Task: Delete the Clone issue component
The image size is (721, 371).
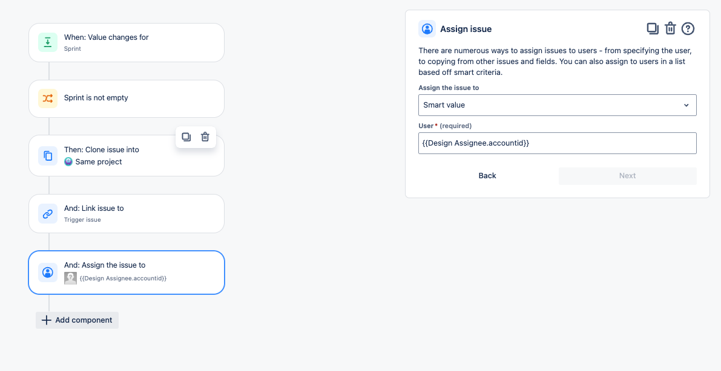Action: (x=205, y=137)
